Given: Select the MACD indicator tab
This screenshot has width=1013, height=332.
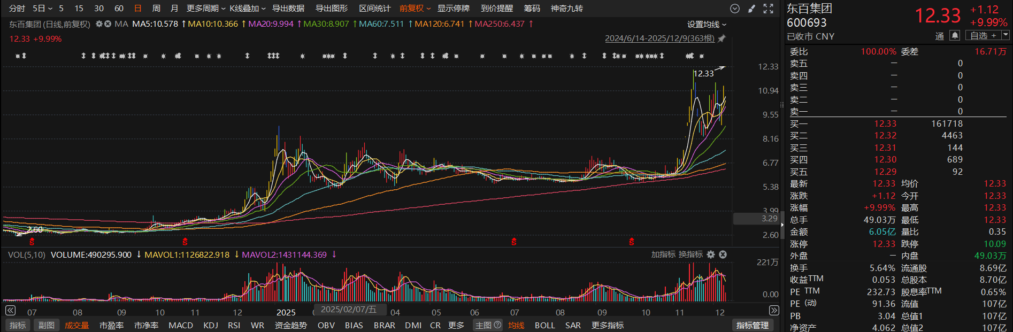Looking at the screenshot, I should click(181, 325).
